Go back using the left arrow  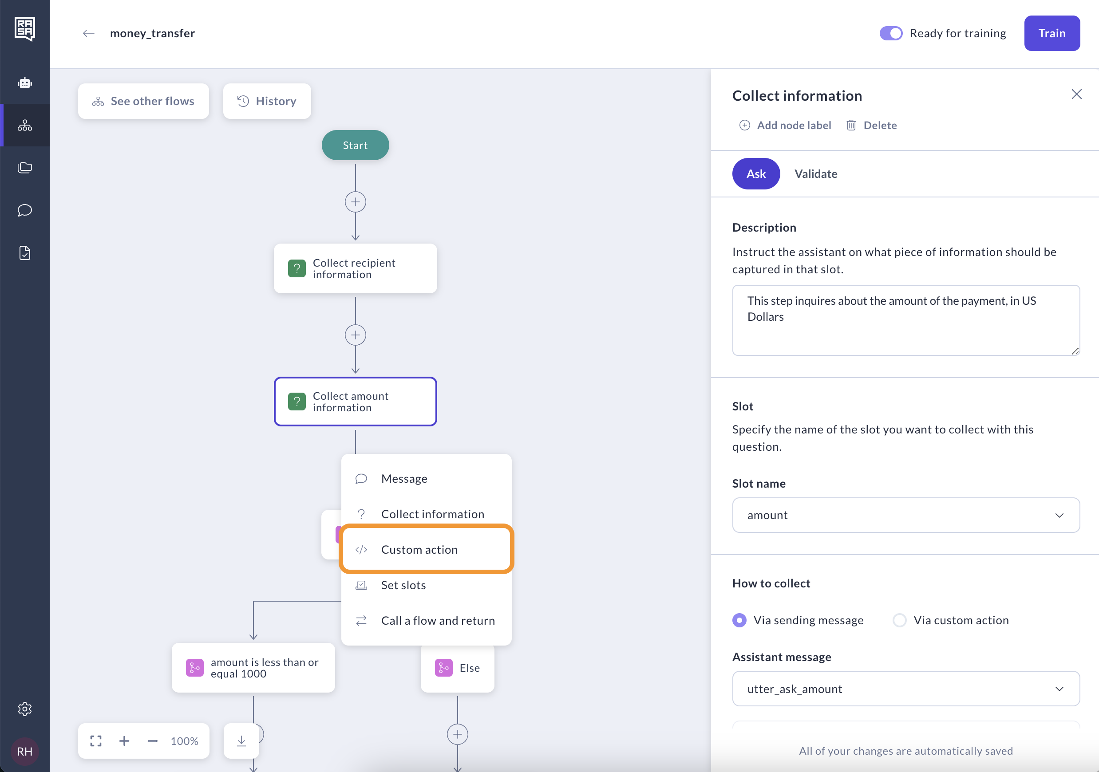[89, 33]
